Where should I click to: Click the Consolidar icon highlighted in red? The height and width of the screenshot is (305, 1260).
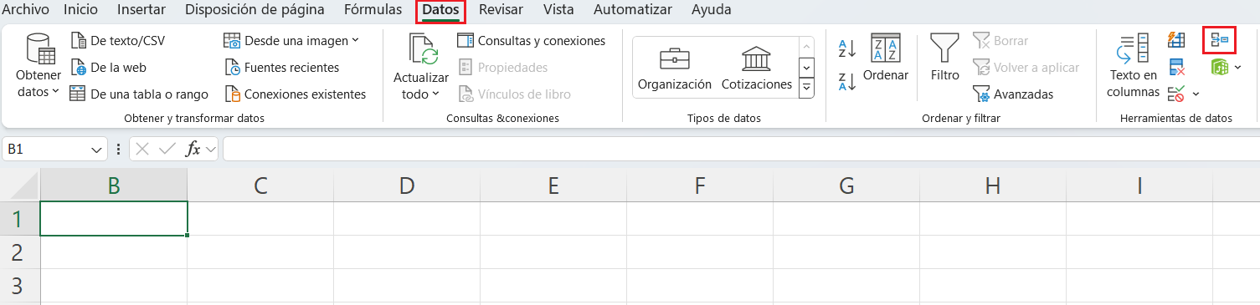pyautogui.click(x=1219, y=40)
